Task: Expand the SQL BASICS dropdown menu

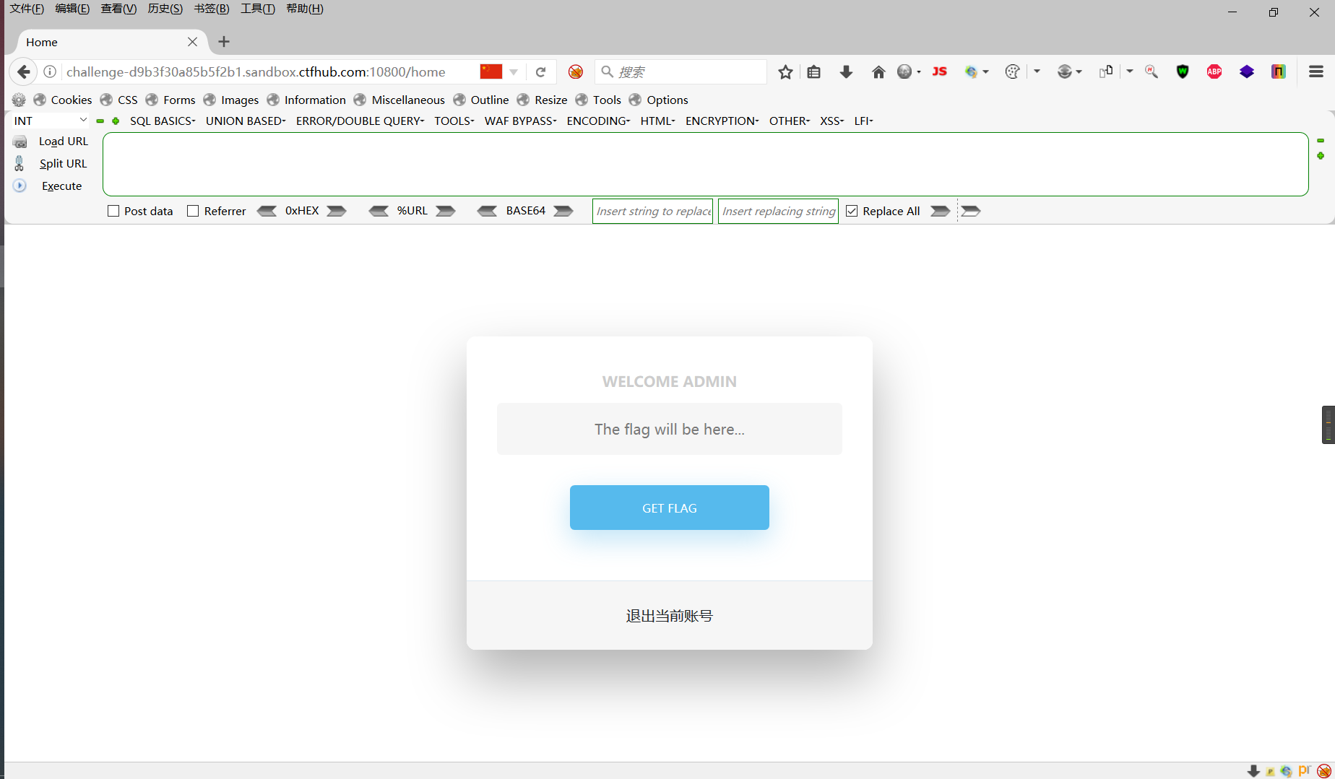Action: coord(163,121)
